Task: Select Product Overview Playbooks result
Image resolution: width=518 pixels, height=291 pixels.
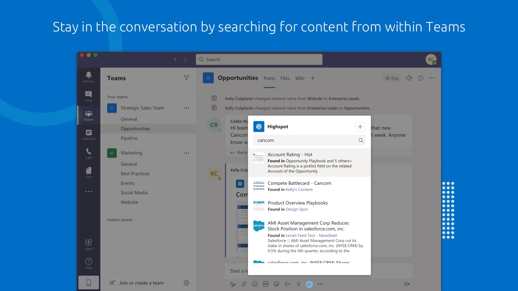Action: (309, 206)
